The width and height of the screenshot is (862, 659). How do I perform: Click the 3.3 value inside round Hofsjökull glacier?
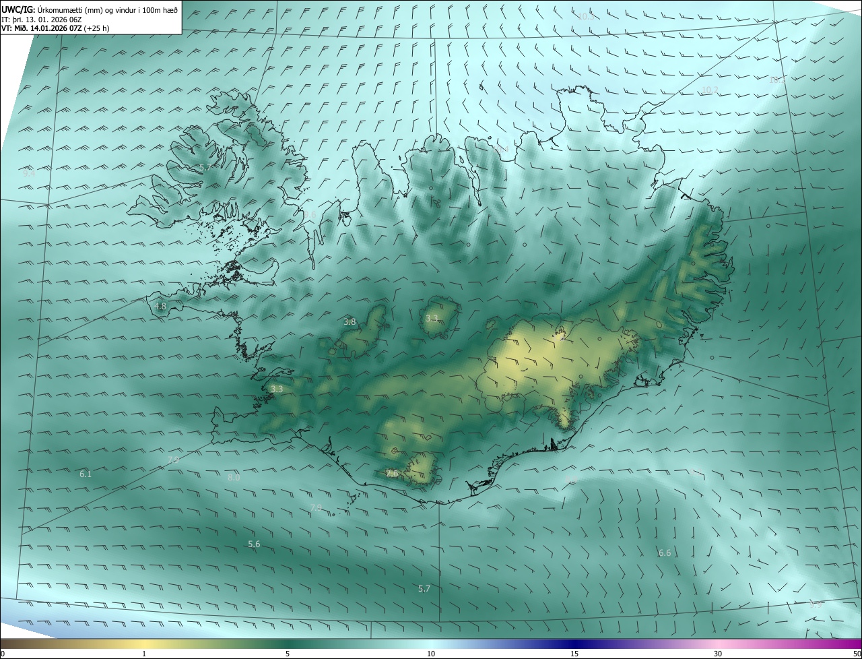click(x=432, y=318)
